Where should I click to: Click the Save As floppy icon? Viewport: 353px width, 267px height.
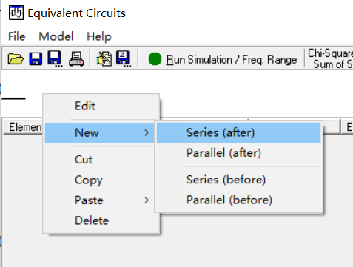55,59
